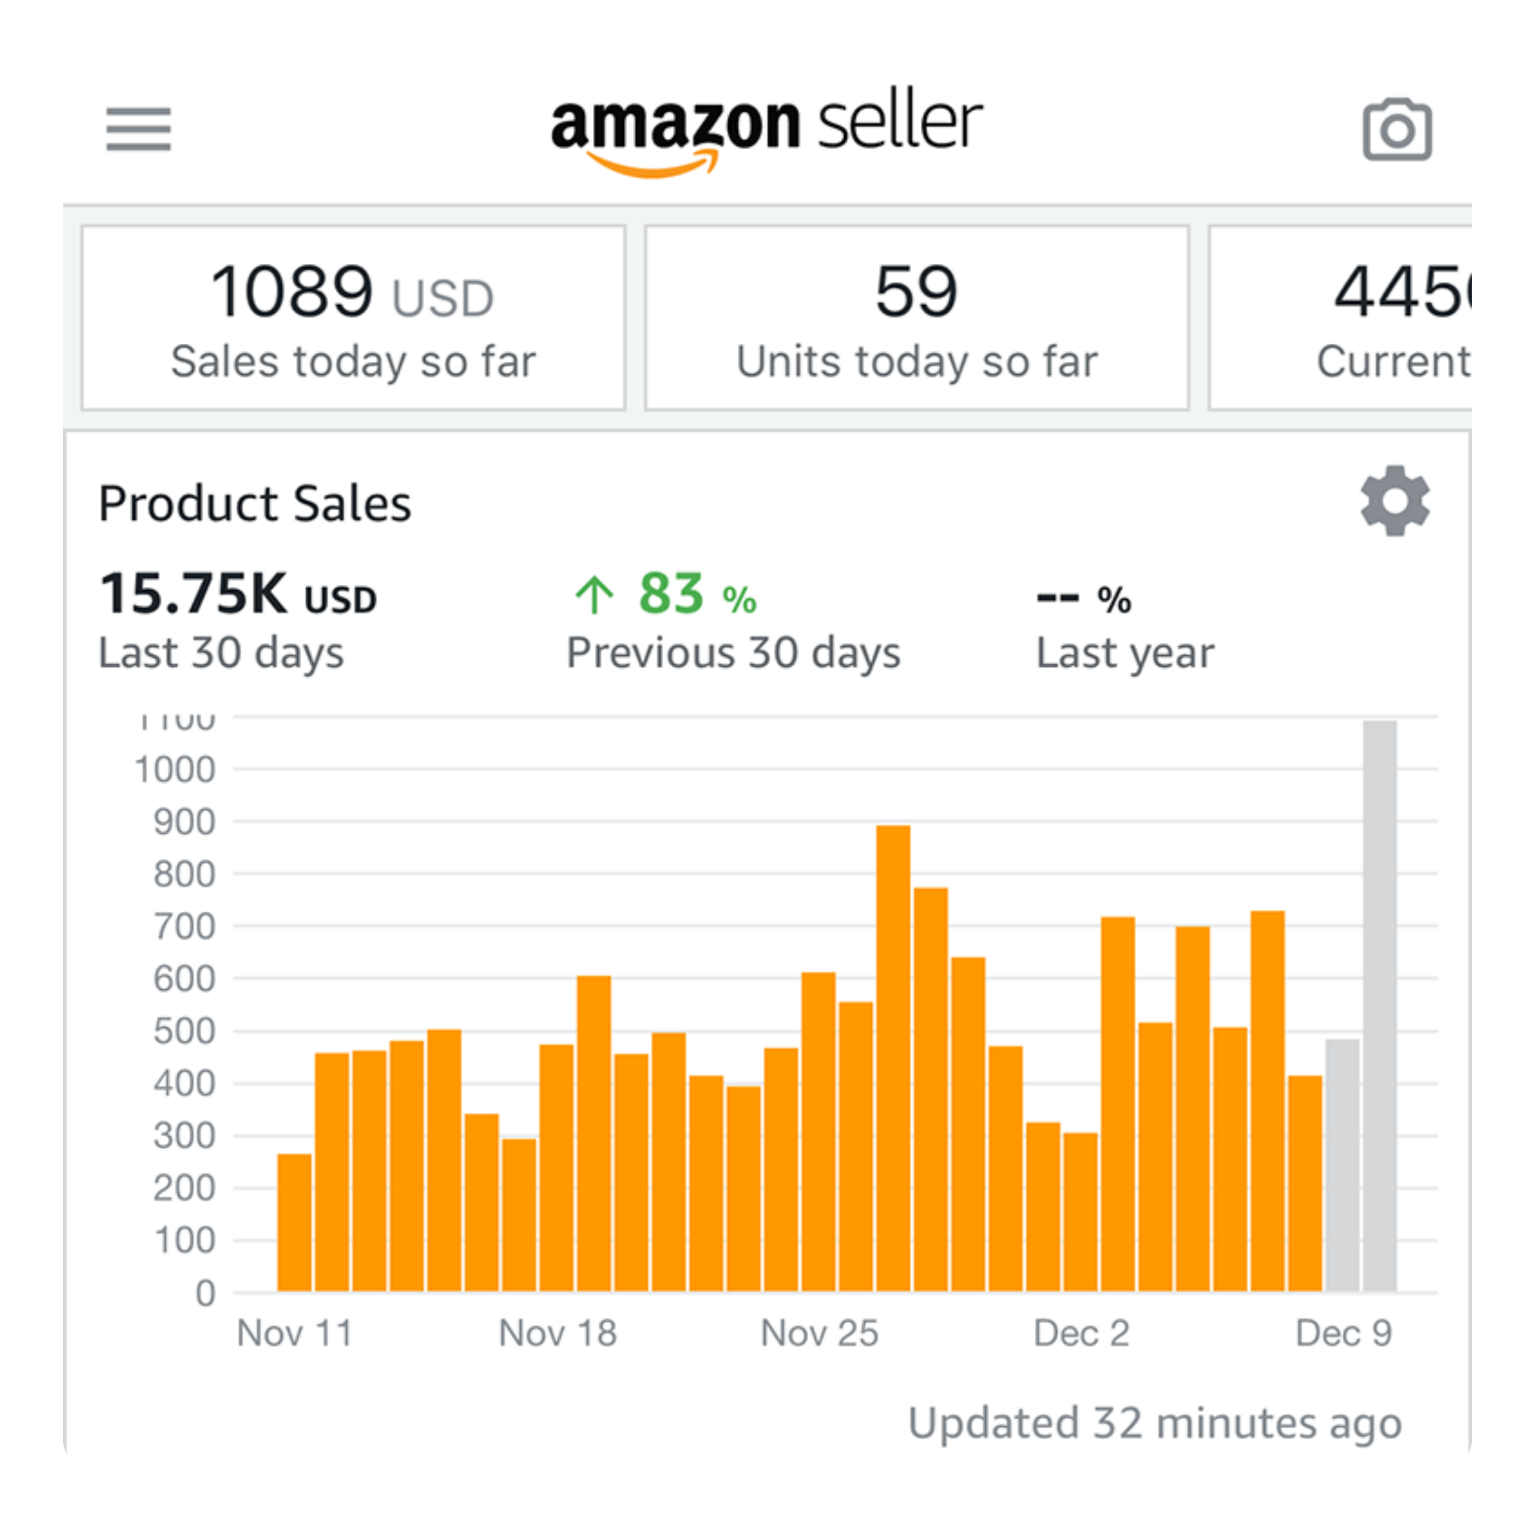Tap the camera icon
Viewport: 1535px width, 1535px height.
(x=1397, y=130)
